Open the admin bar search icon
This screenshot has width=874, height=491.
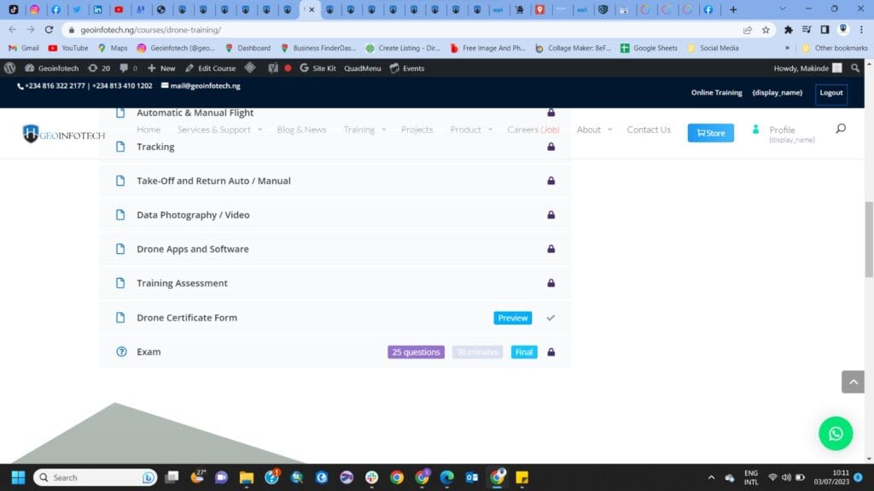855,68
